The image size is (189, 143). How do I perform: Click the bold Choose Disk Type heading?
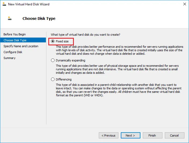[x=39, y=19]
